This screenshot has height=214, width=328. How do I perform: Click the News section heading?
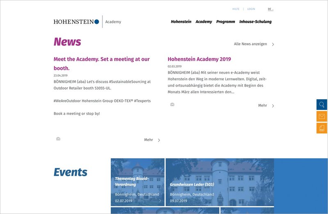click(x=67, y=42)
